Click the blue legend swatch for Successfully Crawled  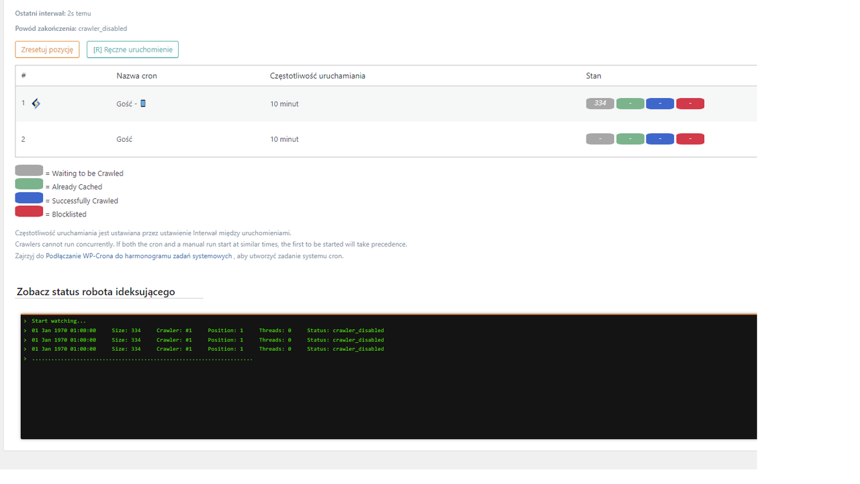click(x=29, y=198)
